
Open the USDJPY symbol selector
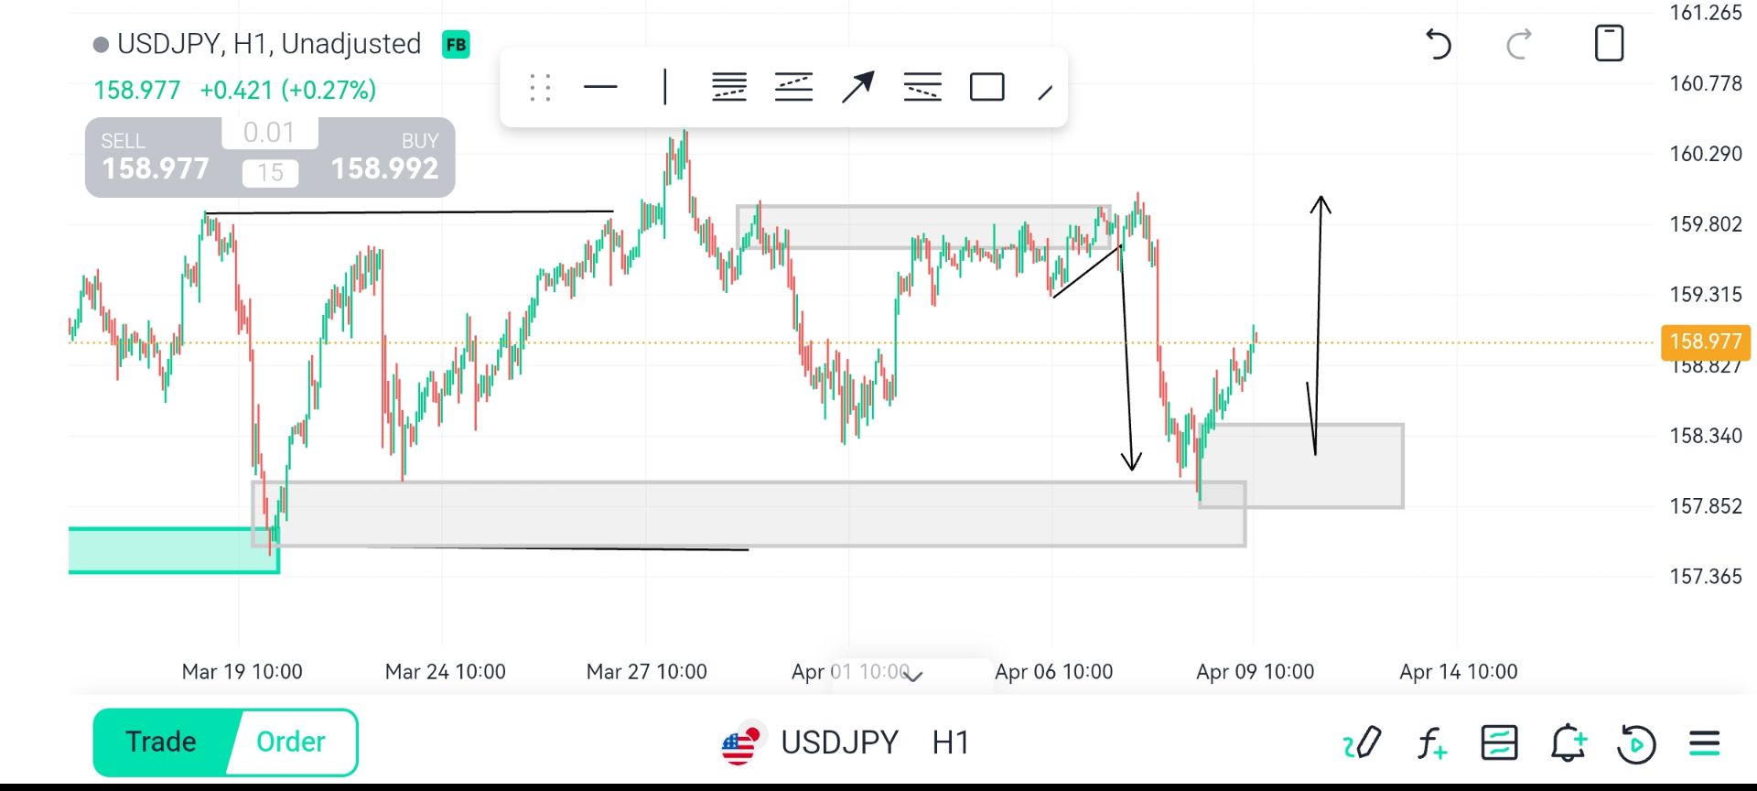[x=838, y=742]
